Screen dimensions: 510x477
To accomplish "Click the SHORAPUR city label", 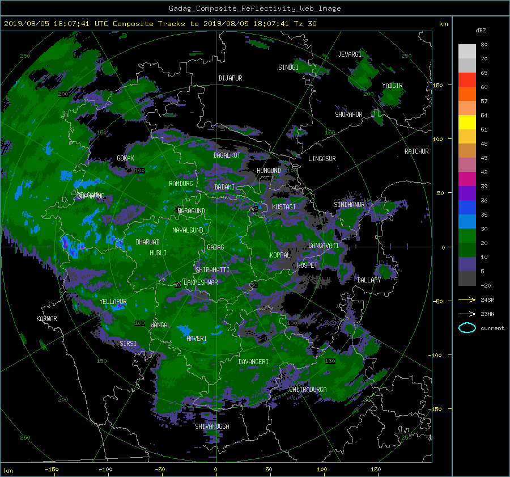I will (348, 115).
